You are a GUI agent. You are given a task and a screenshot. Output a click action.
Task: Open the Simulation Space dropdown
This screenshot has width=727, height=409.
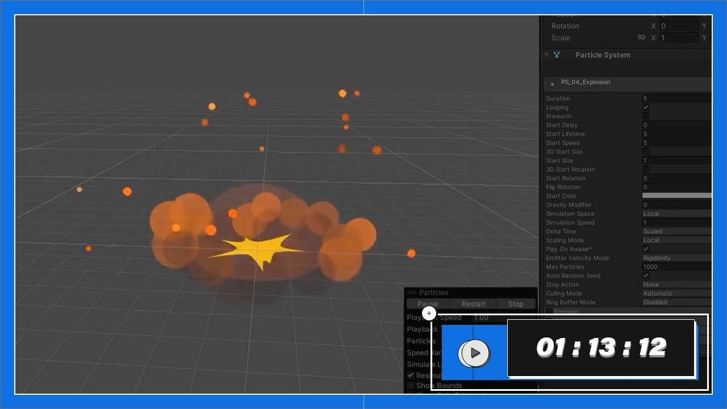(x=676, y=214)
